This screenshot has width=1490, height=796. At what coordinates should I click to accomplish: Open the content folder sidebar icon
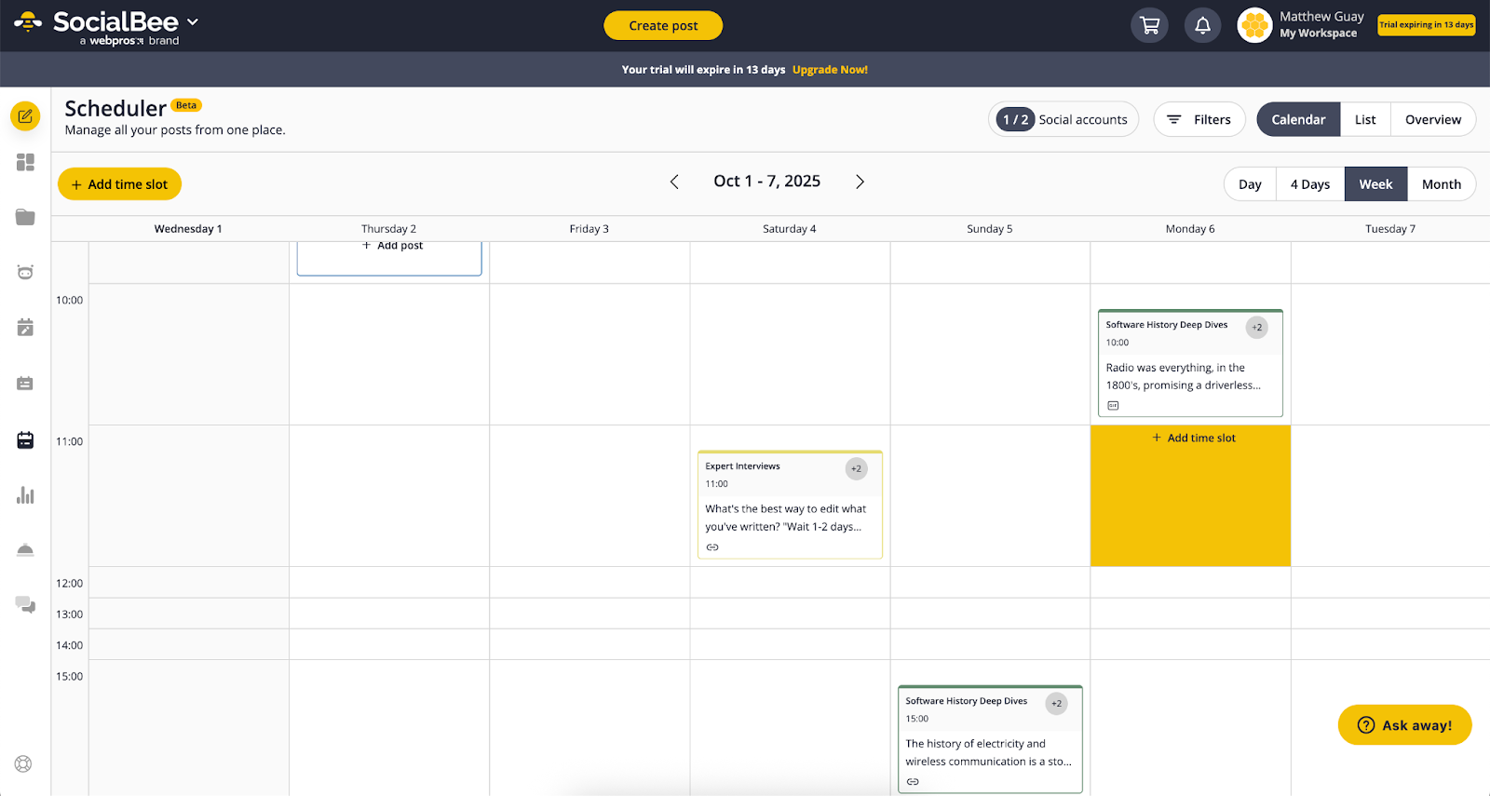tap(25, 217)
